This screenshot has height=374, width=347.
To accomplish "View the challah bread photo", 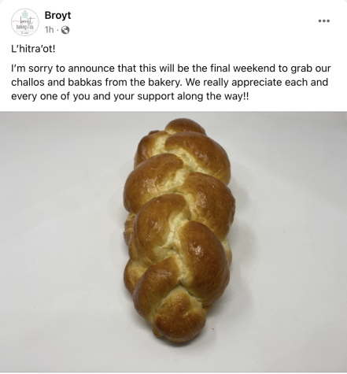I will (x=173, y=242).
